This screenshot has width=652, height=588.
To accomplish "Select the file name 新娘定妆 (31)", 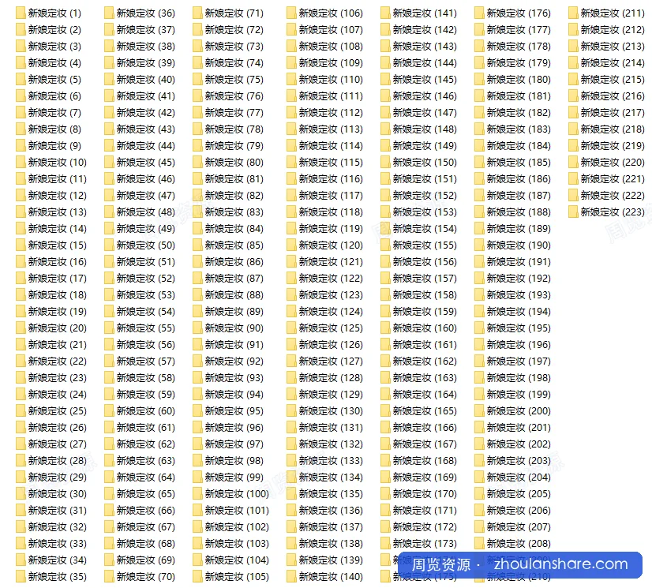I will (x=58, y=510).
